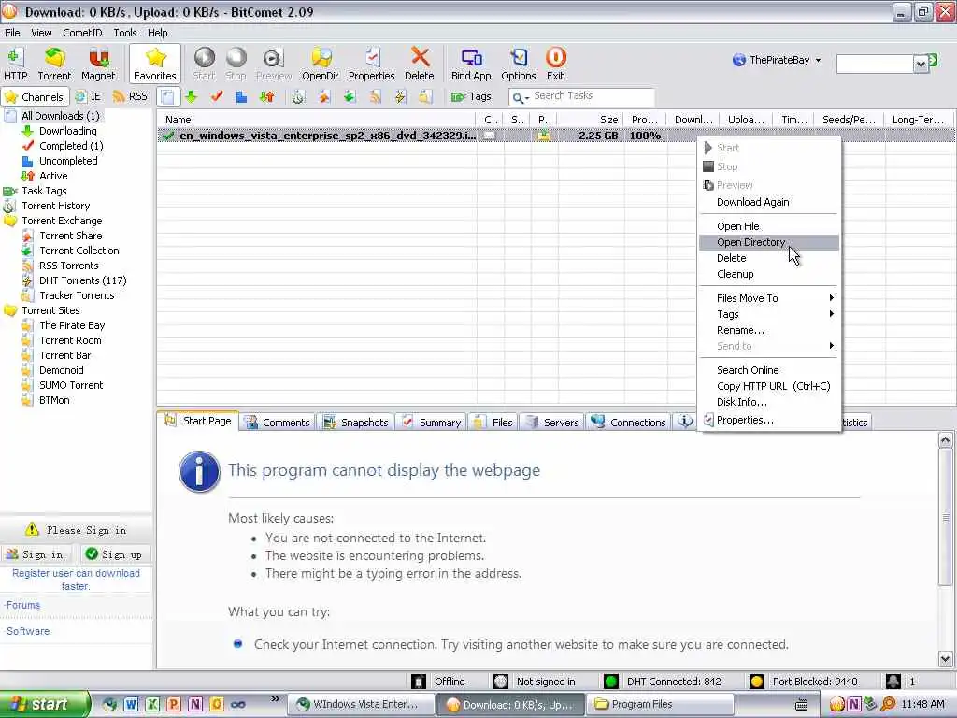957x718 pixels.
Task: Toggle the Favorites star button
Action: (x=155, y=64)
